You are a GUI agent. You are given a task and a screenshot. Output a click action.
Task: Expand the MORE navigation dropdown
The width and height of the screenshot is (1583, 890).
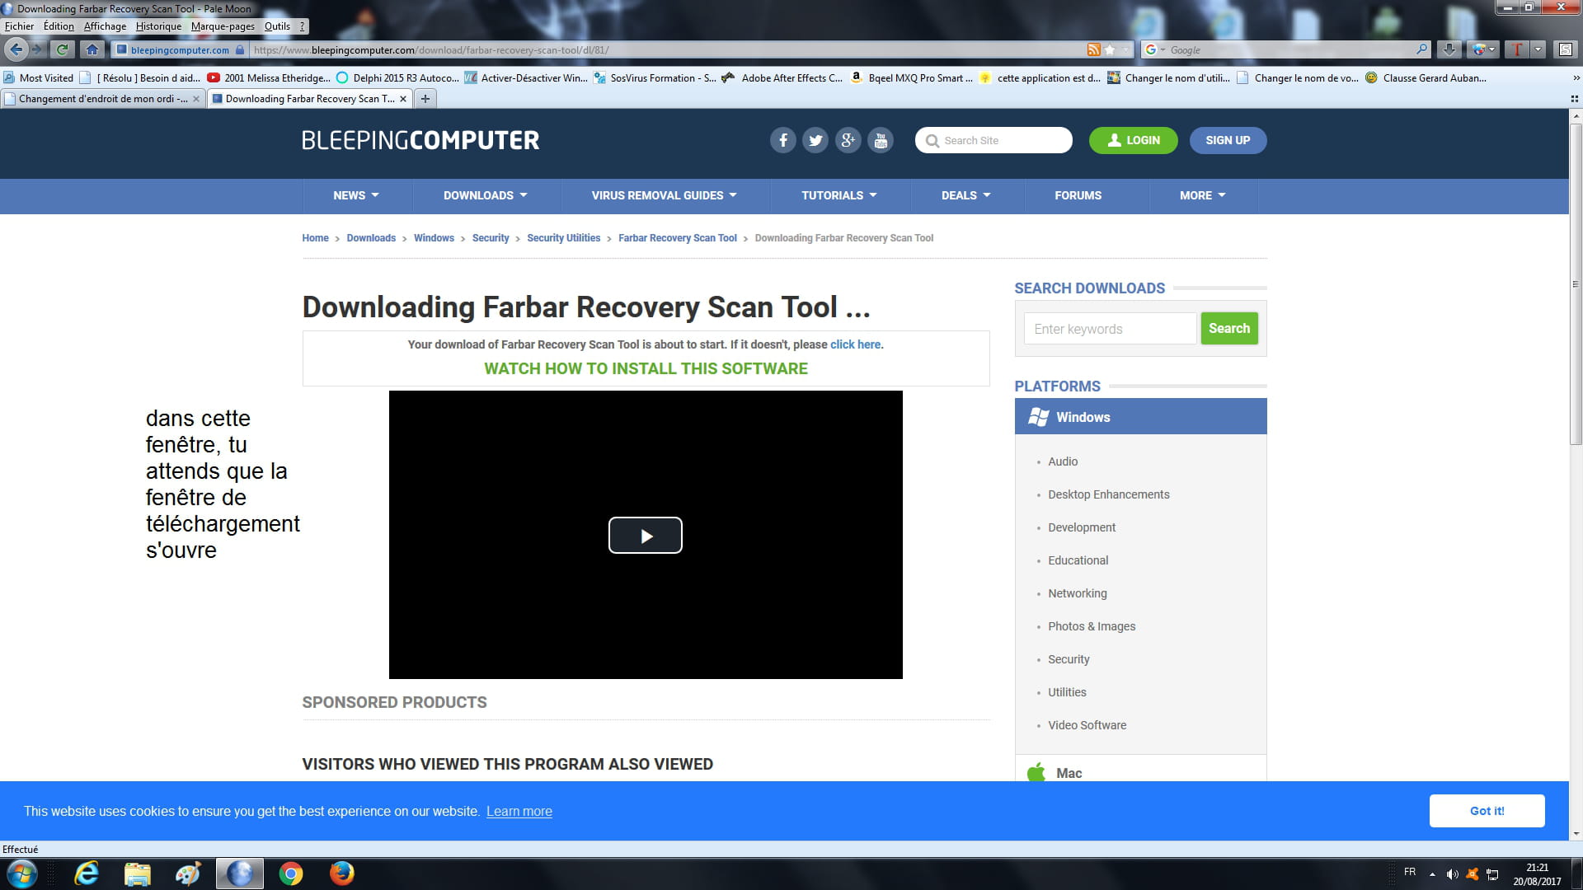pos(1203,195)
